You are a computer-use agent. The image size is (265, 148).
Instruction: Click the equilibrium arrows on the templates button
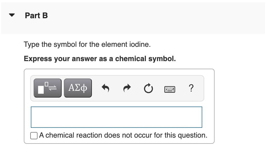tap(53, 88)
